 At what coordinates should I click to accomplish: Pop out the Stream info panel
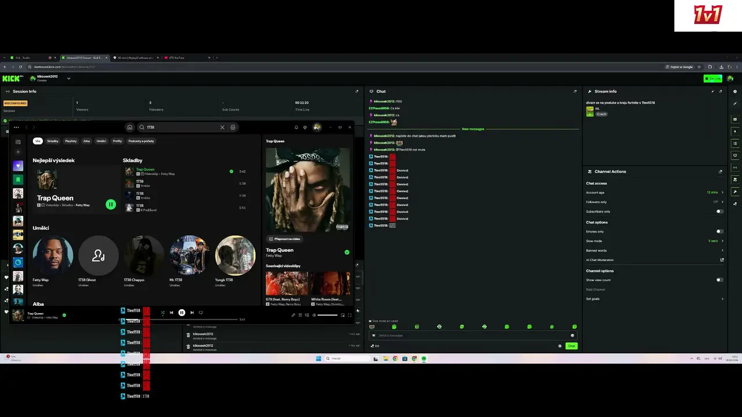coord(721,92)
